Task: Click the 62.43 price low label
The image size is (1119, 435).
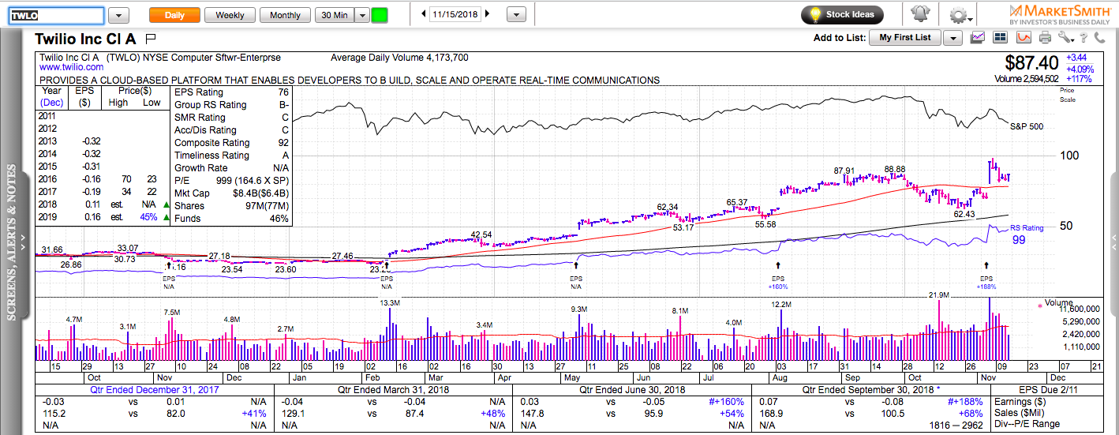Action: tap(964, 214)
